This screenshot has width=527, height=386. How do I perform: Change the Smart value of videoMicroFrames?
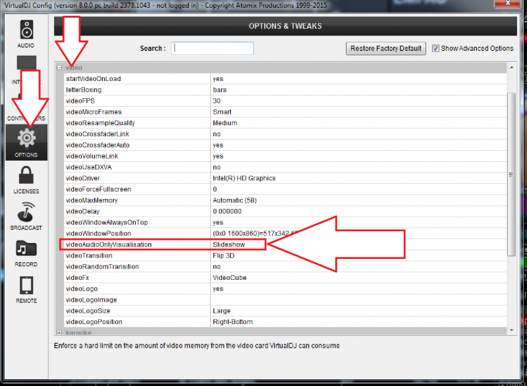point(222,112)
